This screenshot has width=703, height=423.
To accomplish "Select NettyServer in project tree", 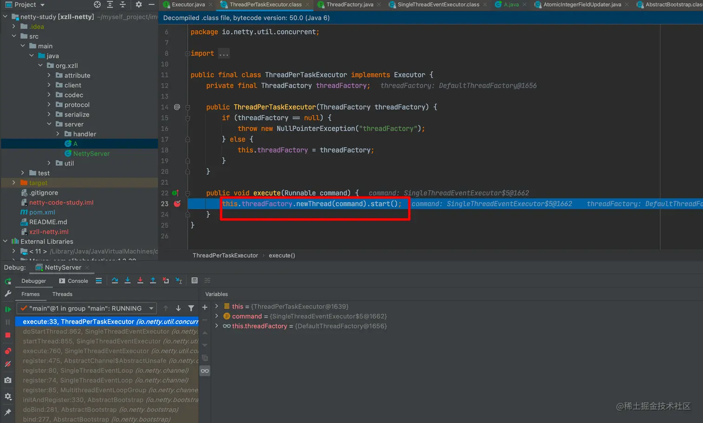I will tap(91, 153).
